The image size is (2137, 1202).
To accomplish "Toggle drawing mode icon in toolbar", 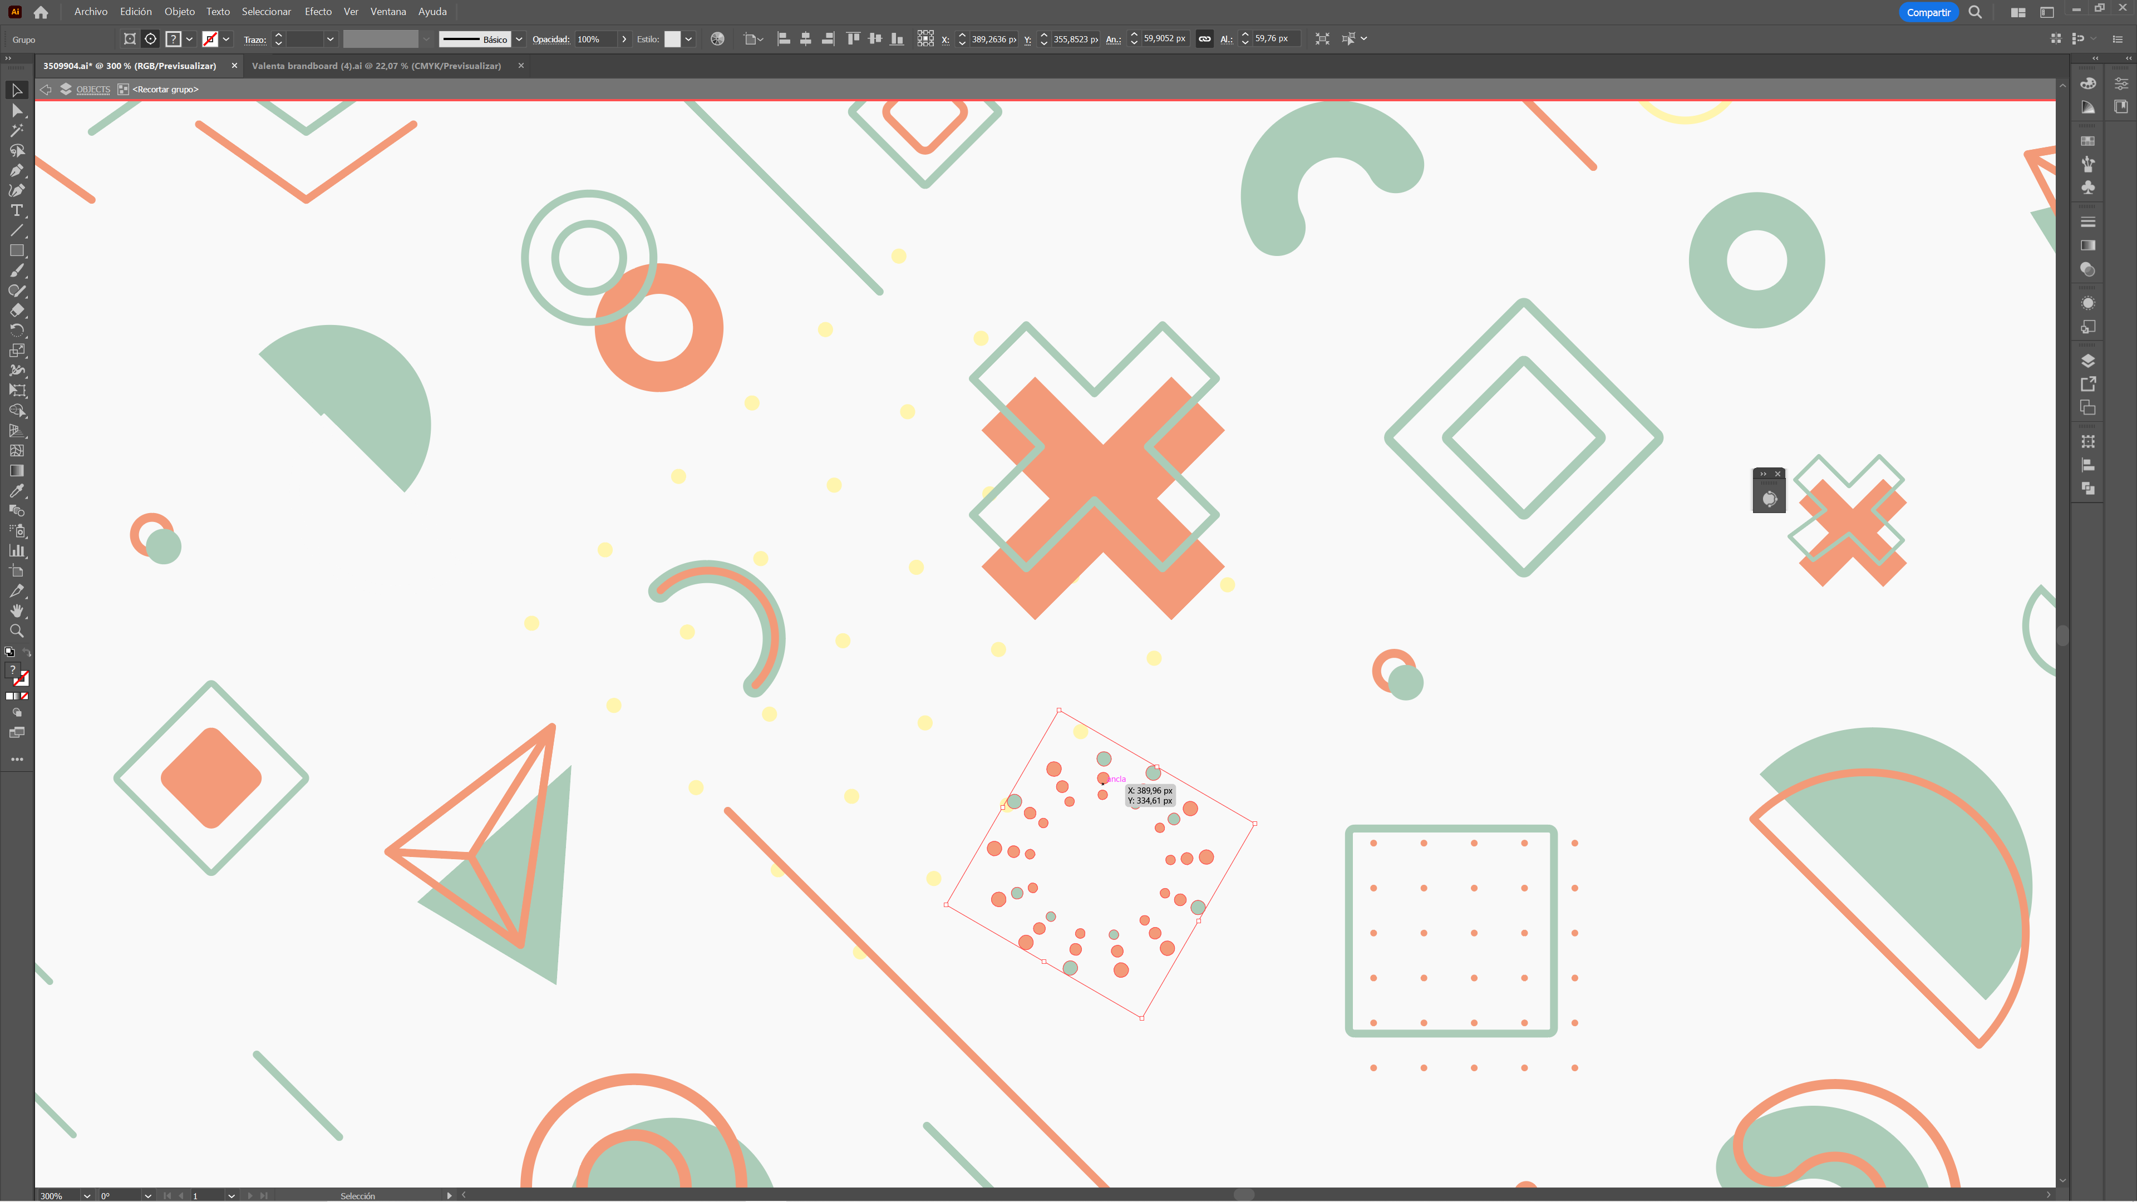I will click(17, 712).
